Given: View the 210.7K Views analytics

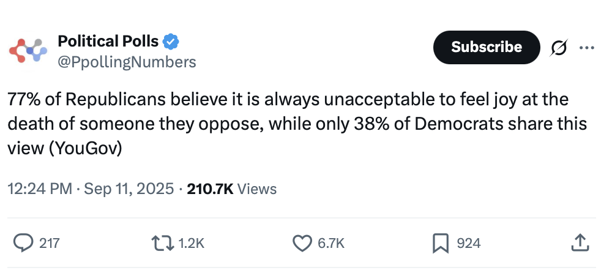Looking at the screenshot, I should coord(231,189).
